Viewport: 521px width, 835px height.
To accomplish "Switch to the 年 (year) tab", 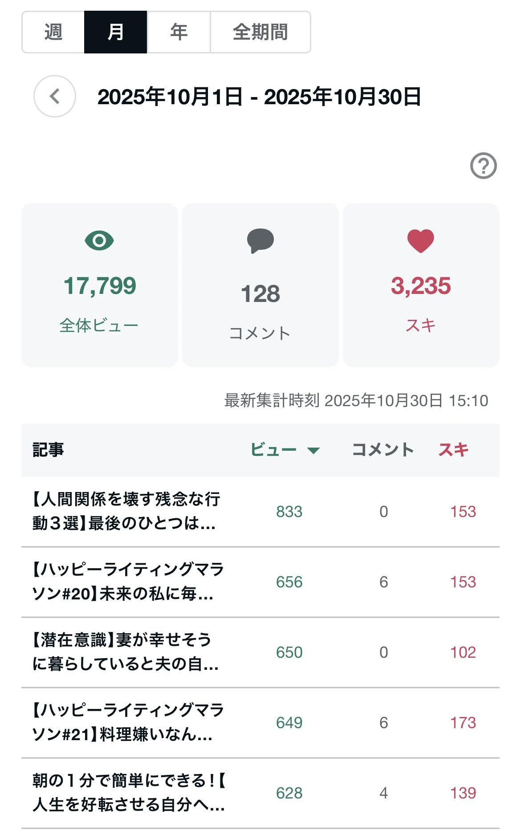I will pos(179,32).
